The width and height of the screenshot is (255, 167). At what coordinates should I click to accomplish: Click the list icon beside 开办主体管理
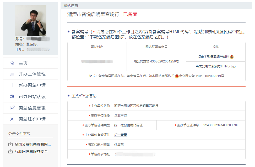12,74
